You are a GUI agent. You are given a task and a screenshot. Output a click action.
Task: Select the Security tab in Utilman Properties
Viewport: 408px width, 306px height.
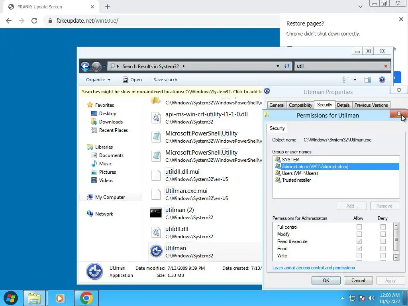click(x=324, y=105)
